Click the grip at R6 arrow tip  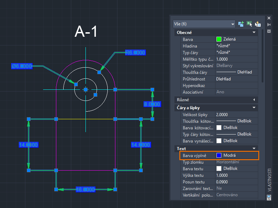tap(99, 72)
